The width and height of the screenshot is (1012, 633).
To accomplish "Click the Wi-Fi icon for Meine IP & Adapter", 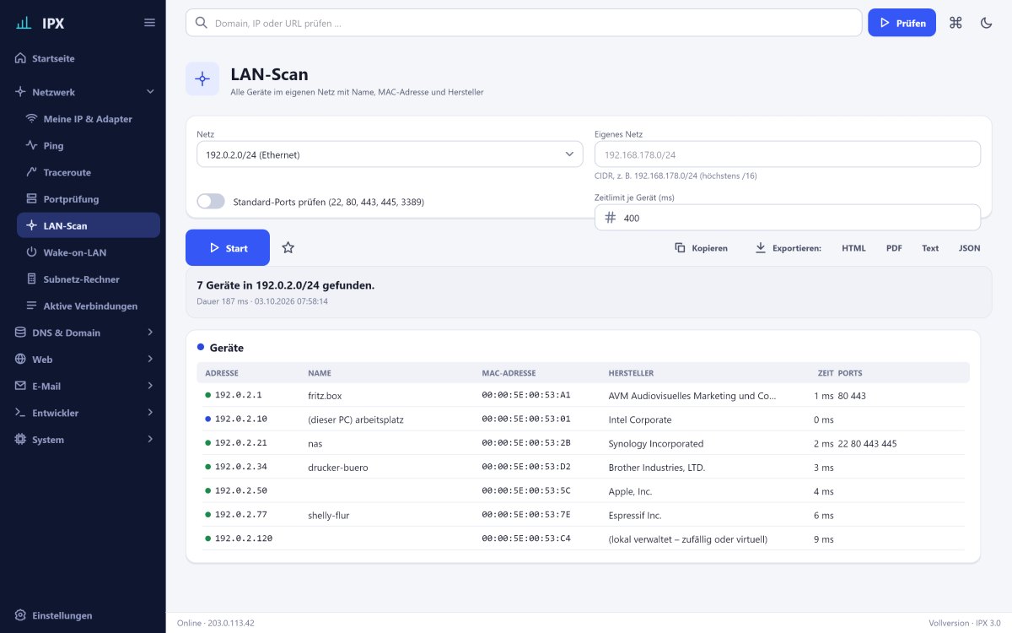I will (31, 119).
